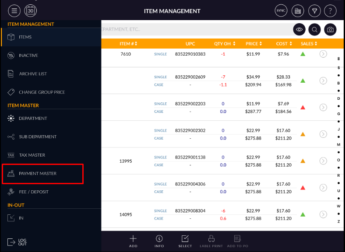Click the magnifier search icon

(314, 29)
